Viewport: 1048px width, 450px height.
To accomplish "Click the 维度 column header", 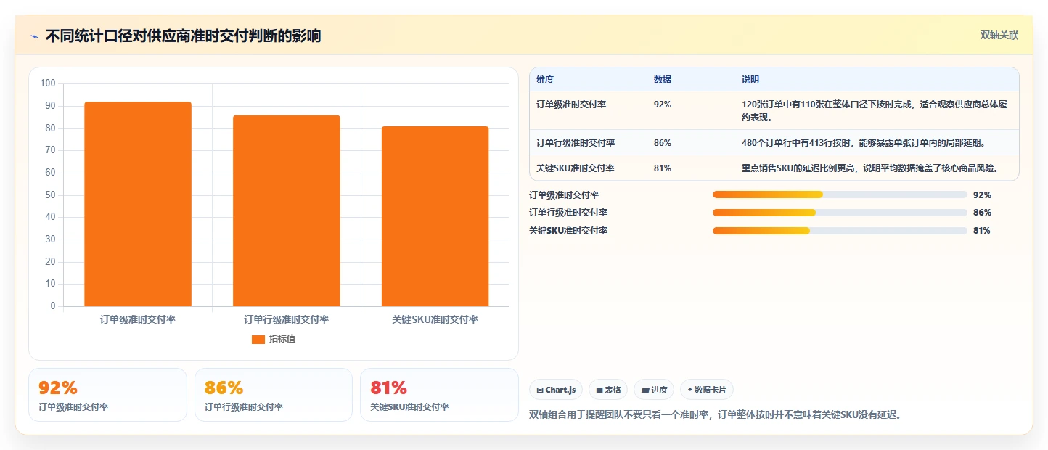I will click(x=545, y=80).
